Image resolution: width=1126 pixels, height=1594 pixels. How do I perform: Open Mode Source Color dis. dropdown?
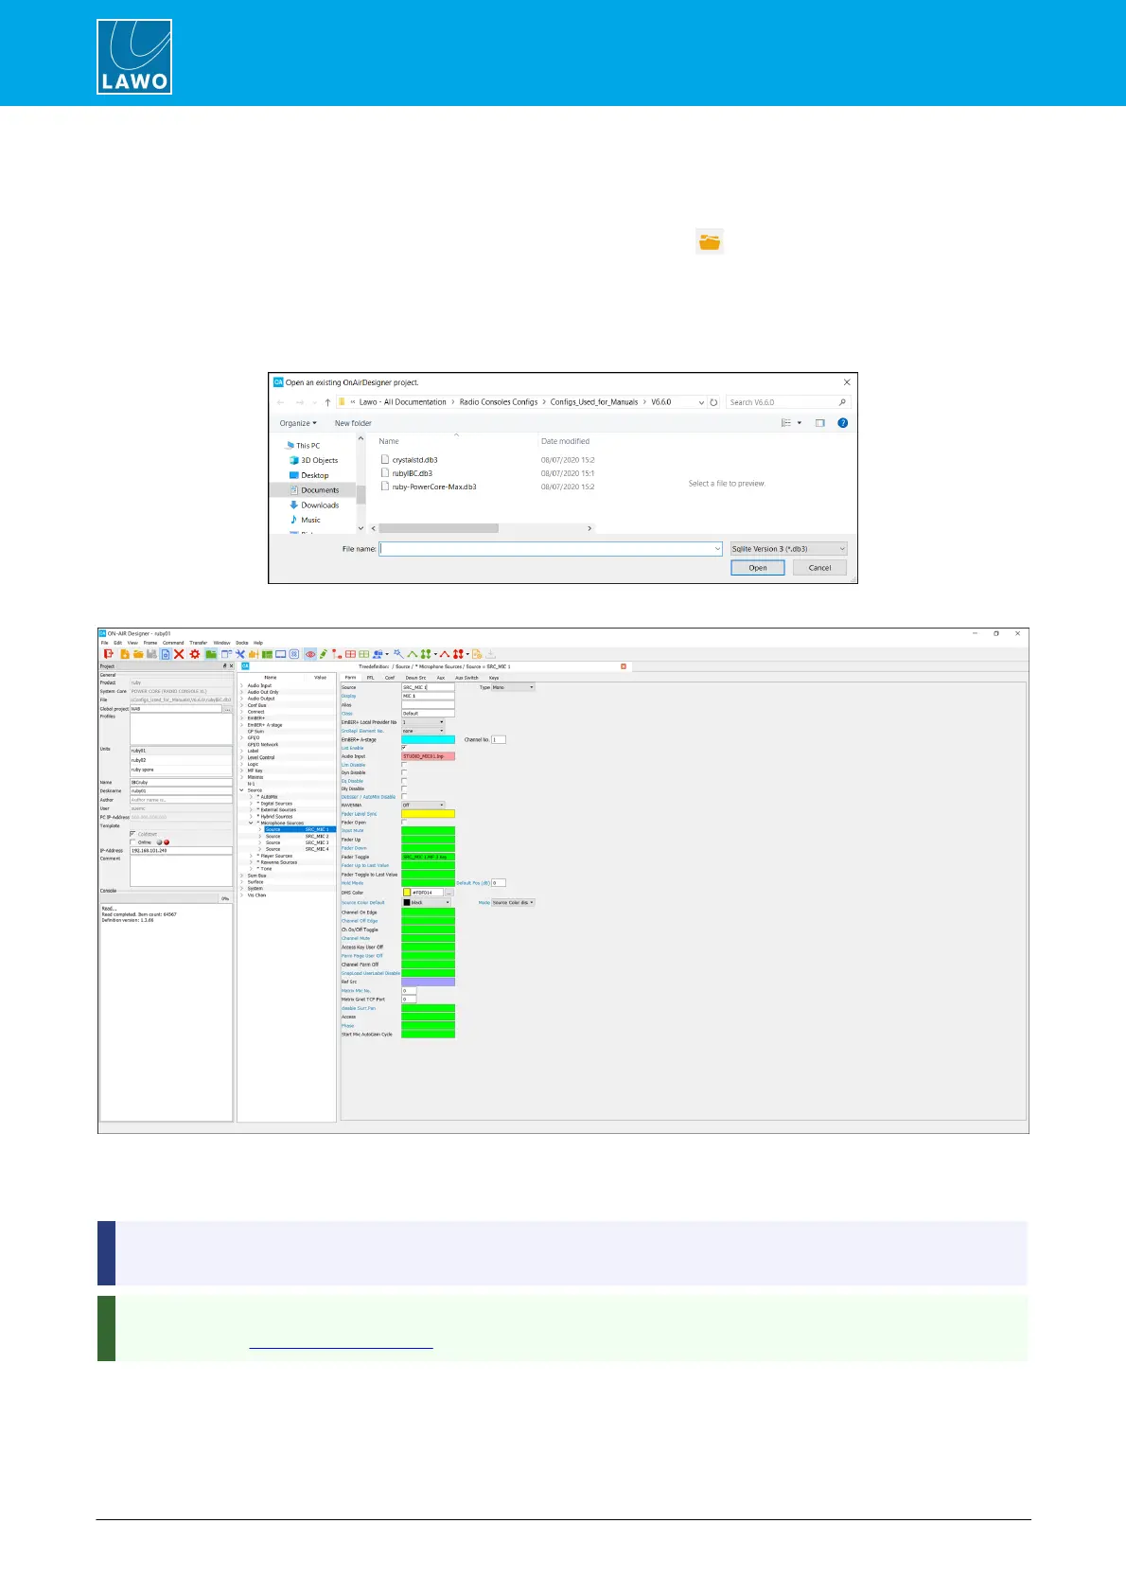[513, 902]
